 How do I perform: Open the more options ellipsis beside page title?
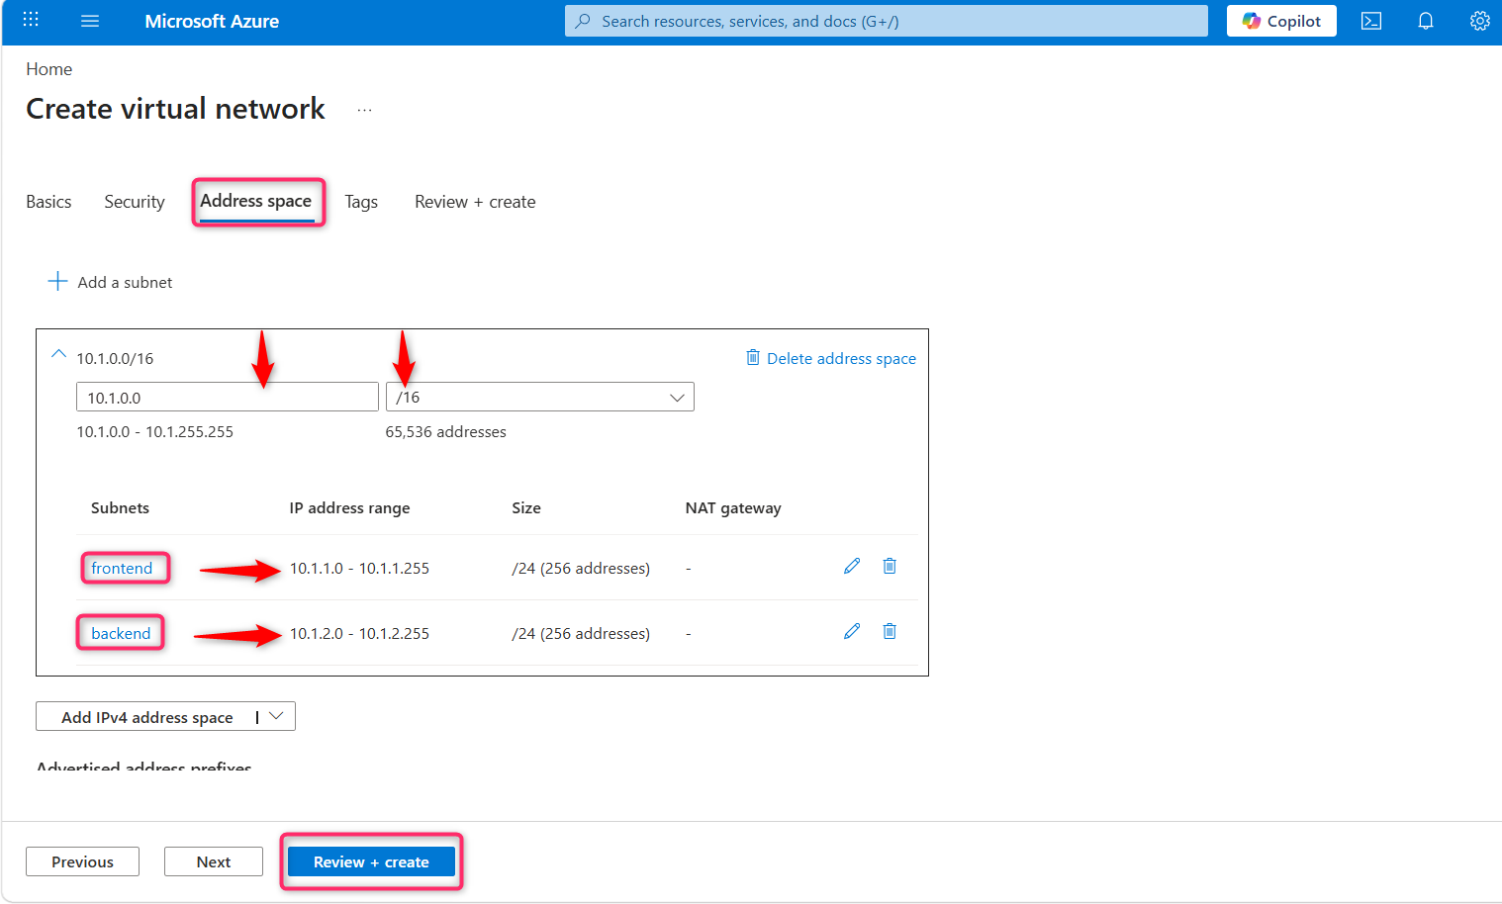point(364,110)
